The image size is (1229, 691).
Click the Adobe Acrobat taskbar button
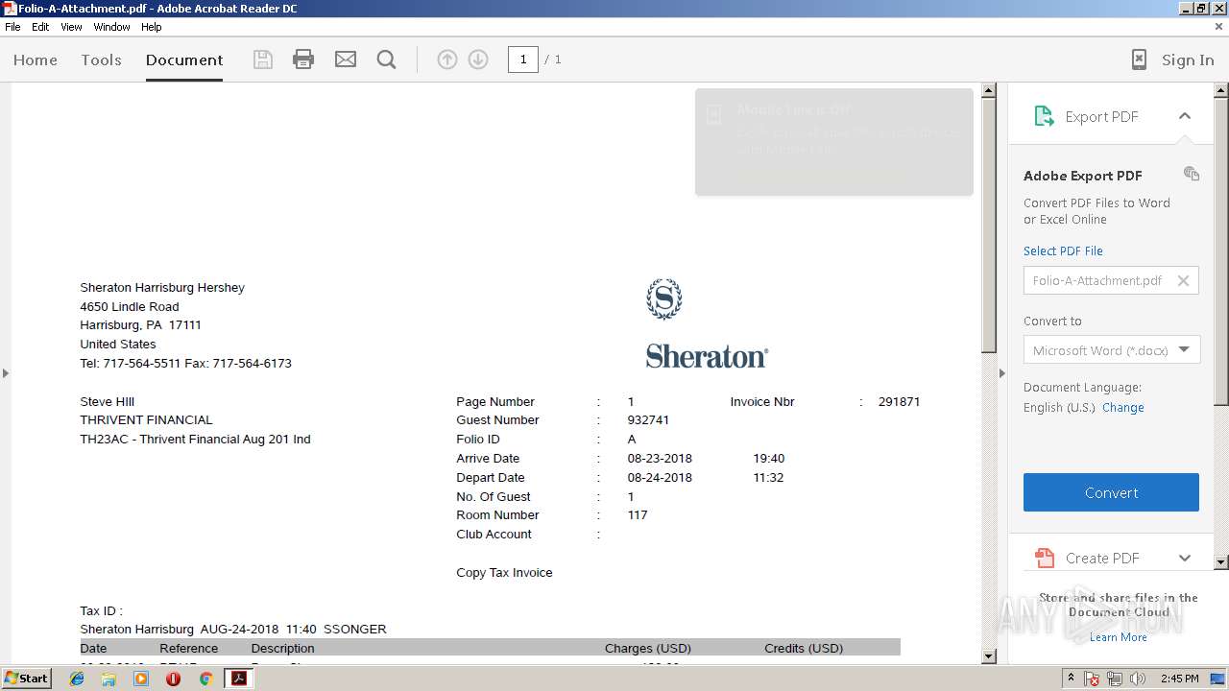pyautogui.click(x=238, y=679)
